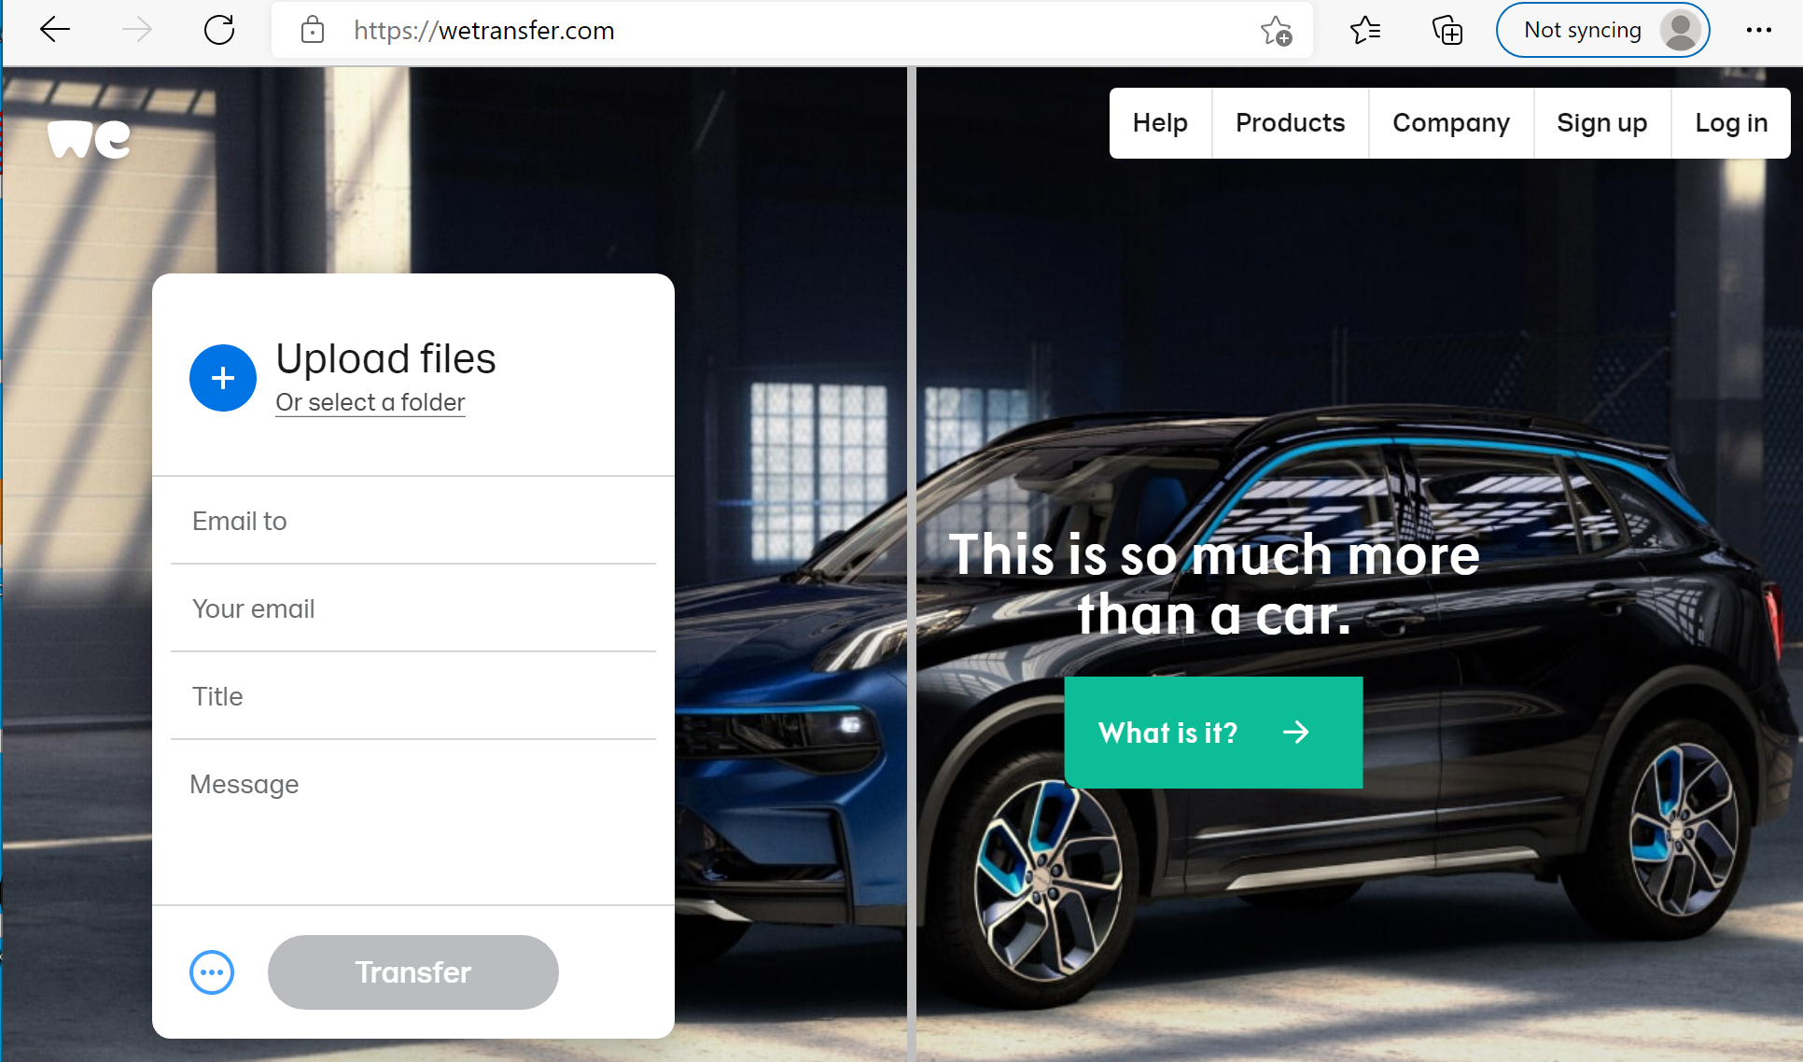Open transfer options ellipsis button
Image resolution: width=1803 pixels, height=1062 pixels.
[212, 972]
